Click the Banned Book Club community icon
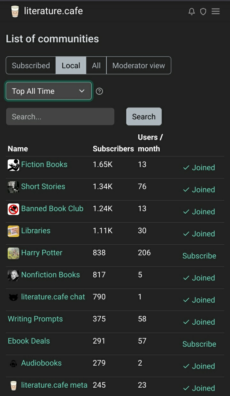Screen dimensions: 230x396 point(13,209)
